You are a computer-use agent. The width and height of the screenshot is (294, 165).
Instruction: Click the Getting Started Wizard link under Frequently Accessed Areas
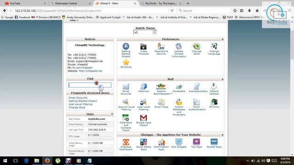point(83,101)
